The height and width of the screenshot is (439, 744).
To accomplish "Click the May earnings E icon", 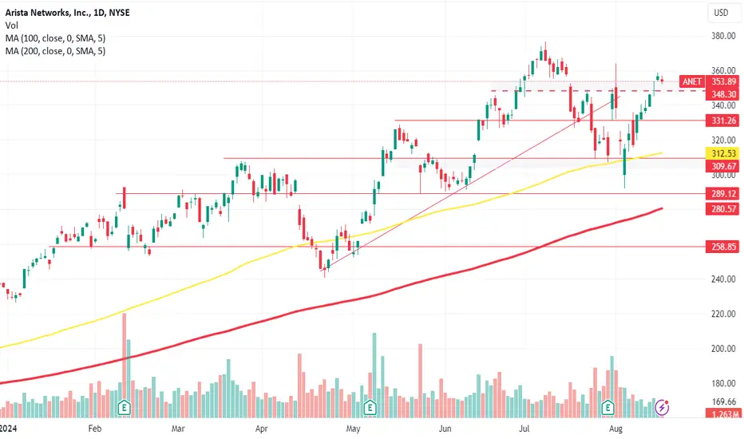I will (370, 407).
